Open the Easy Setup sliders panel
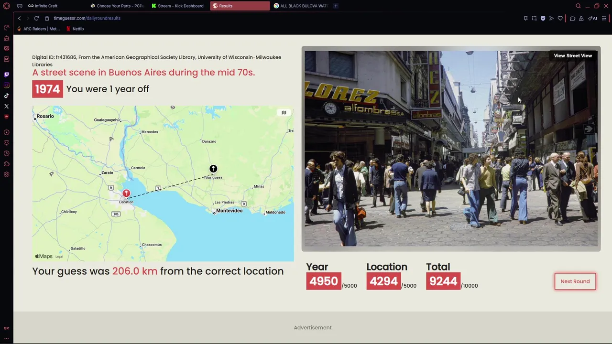The height and width of the screenshot is (344, 612). 604,18
